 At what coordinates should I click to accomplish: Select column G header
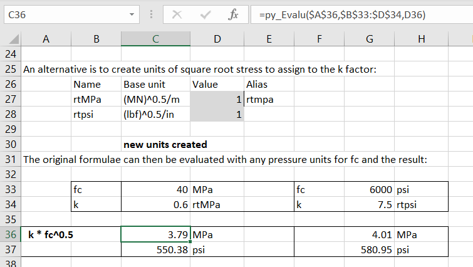(370, 39)
